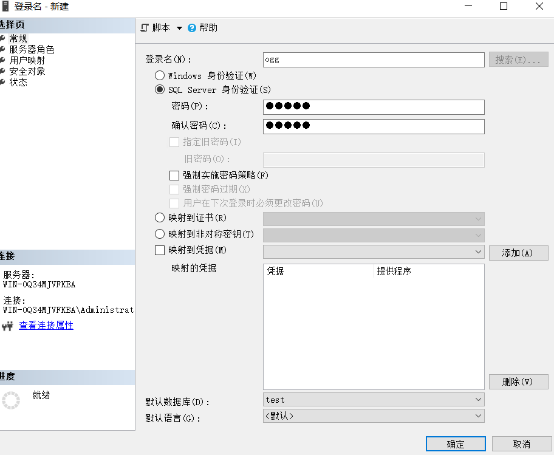Click the progress spinner icon near 就绪
554x455 pixels.
tap(11, 400)
